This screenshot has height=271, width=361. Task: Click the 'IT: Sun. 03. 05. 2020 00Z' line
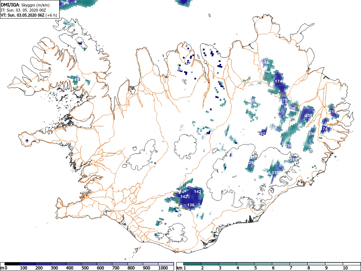click(23, 10)
